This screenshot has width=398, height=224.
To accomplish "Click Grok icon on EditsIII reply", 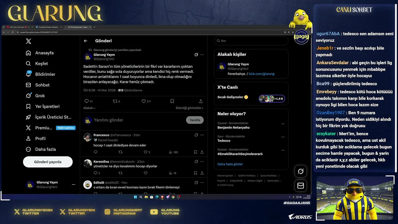I will pyautogui.click(x=196, y=183).
